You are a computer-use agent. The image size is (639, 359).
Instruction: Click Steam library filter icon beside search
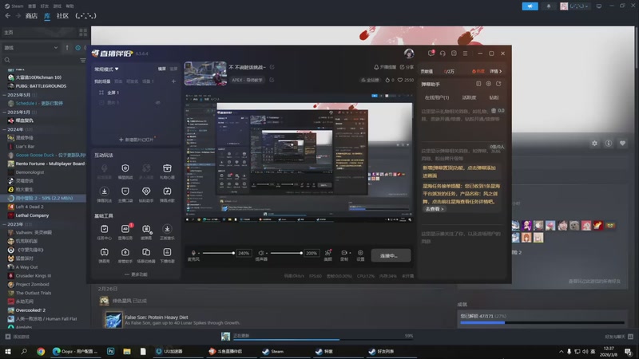[x=83, y=61]
